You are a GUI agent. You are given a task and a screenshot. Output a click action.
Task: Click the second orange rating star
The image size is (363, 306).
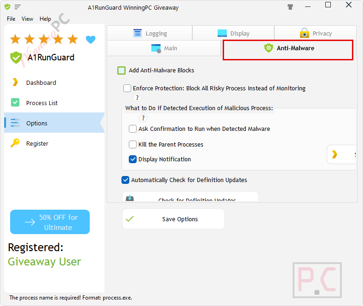pyautogui.click(x=29, y=39)
